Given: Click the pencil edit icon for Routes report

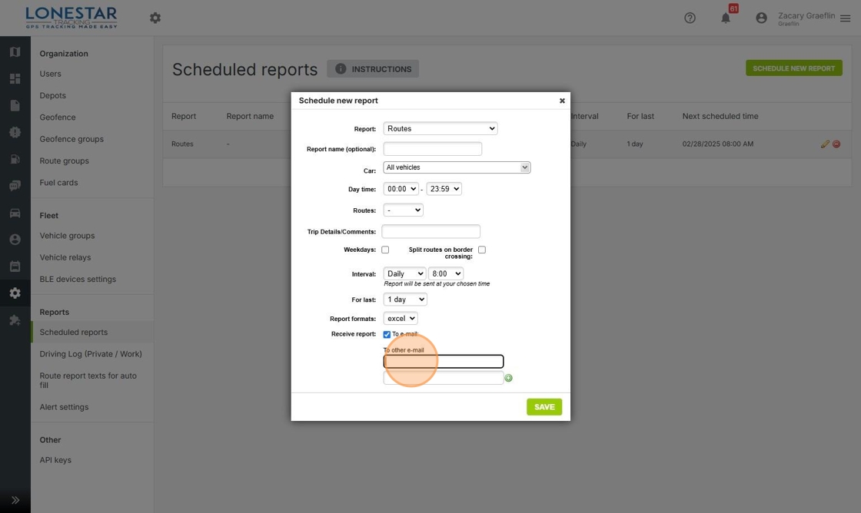Looking at the screenshot, I should pos(825,144).
